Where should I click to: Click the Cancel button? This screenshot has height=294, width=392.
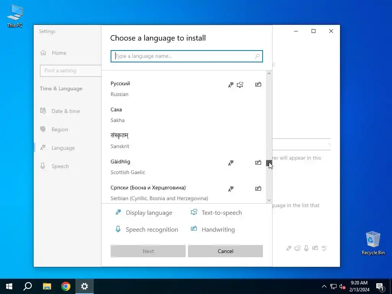tap(225, 251)
